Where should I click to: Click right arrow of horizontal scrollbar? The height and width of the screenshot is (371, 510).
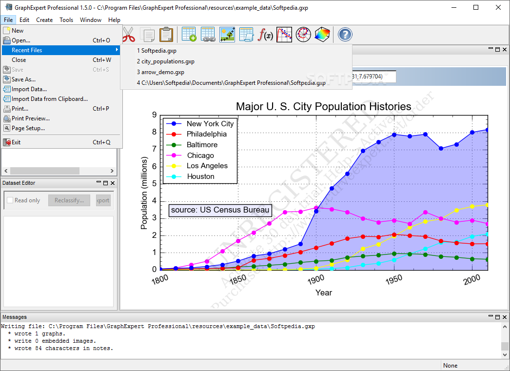pos(112,171)
